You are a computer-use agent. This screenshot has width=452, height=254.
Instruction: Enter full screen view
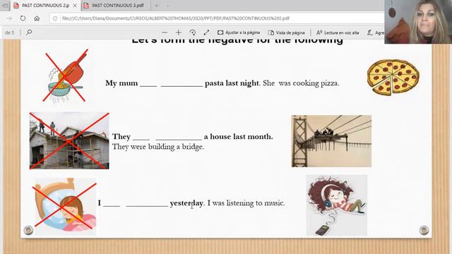click(x=206, y=32)
